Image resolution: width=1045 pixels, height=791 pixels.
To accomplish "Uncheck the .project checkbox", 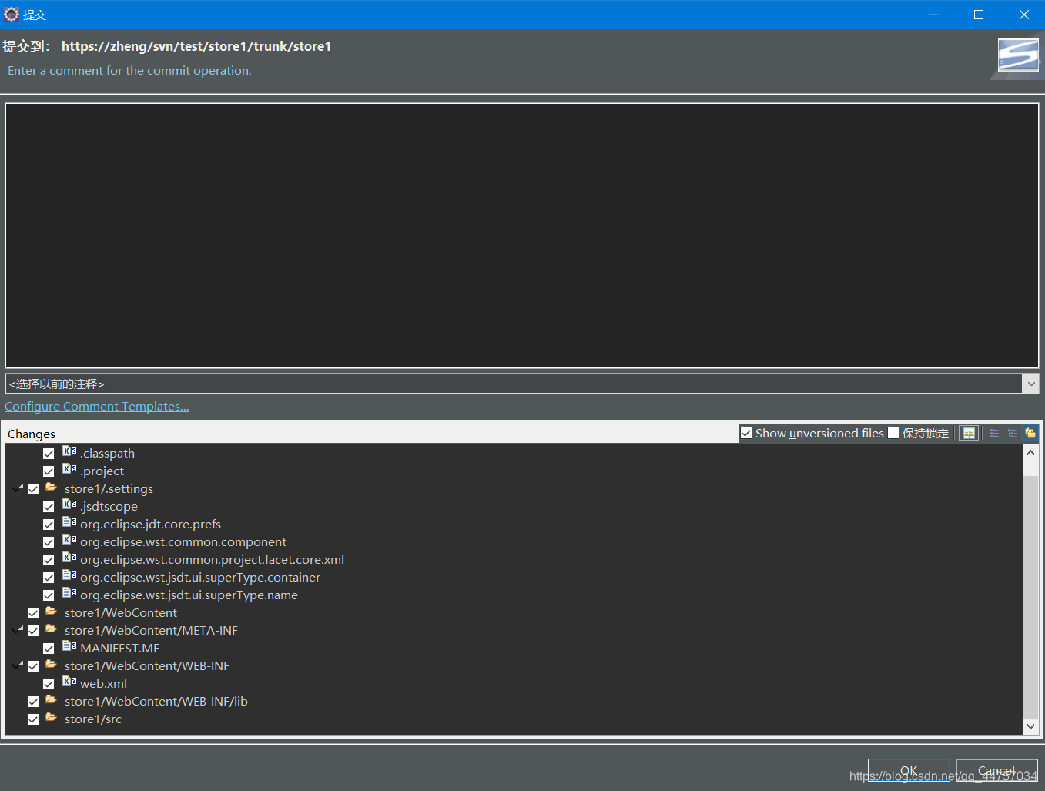I will pyautogui.click(x=49, y=471).
